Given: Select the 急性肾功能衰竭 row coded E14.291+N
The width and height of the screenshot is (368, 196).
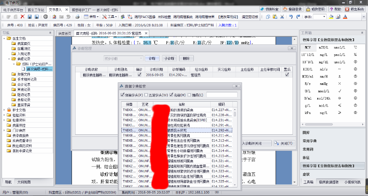Looking at the screenshot, I should pos(177,125).
